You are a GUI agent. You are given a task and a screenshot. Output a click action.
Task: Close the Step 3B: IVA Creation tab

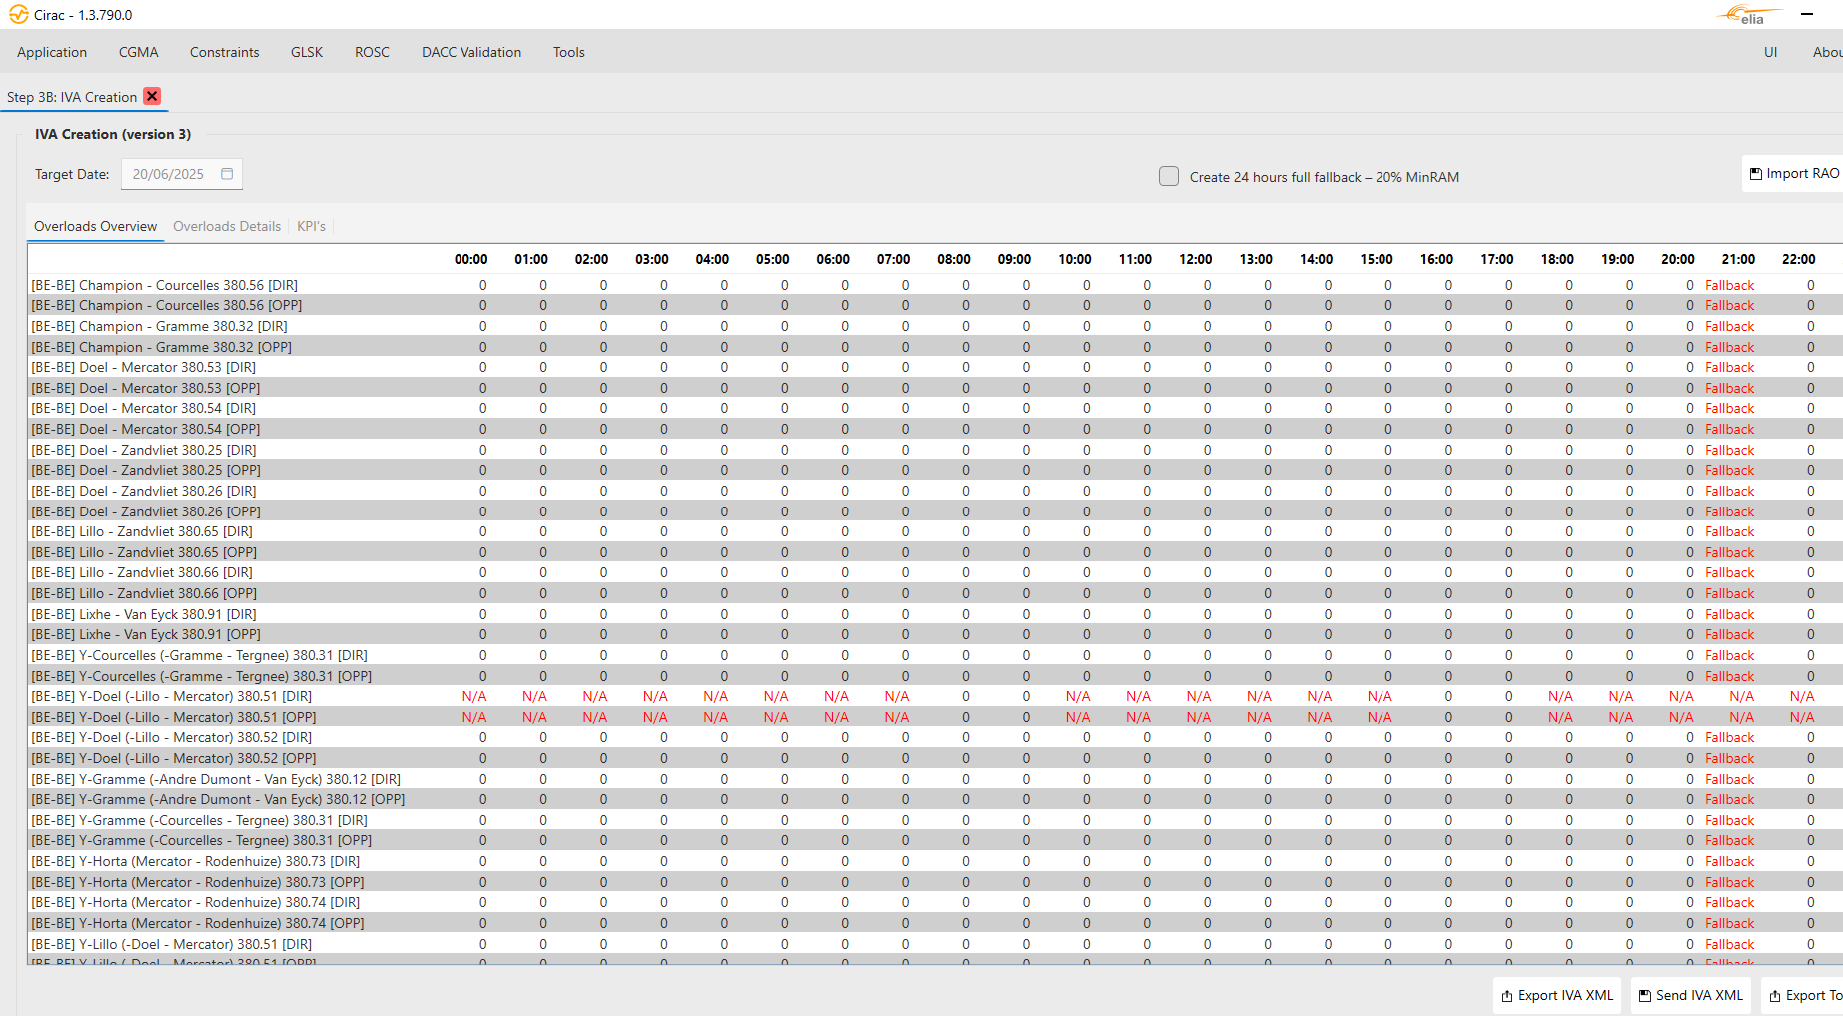[x=152, y=96]
